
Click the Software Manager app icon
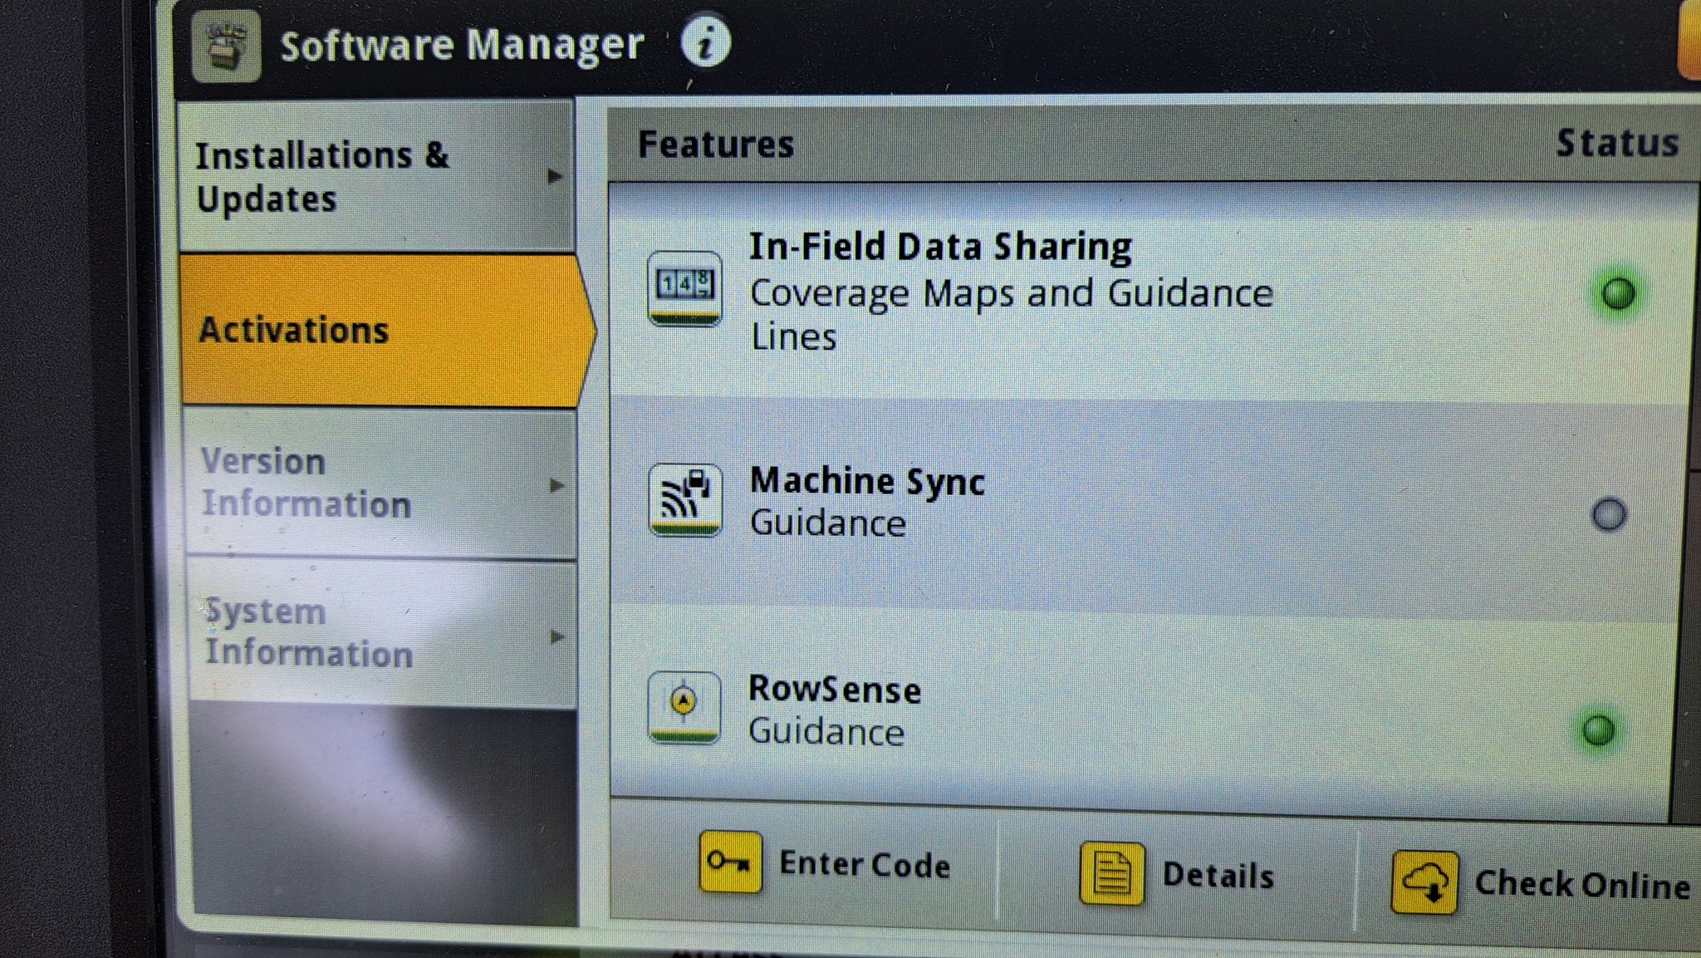point(226,47)
